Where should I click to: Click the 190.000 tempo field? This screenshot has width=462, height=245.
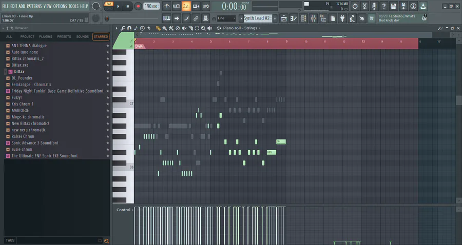point(152,6)
